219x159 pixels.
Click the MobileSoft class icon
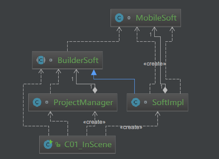pyautogui.click(x=119, y=18)
